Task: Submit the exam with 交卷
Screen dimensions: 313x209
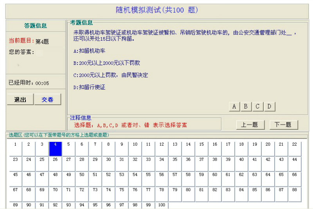Action: [x=47, y=100]
